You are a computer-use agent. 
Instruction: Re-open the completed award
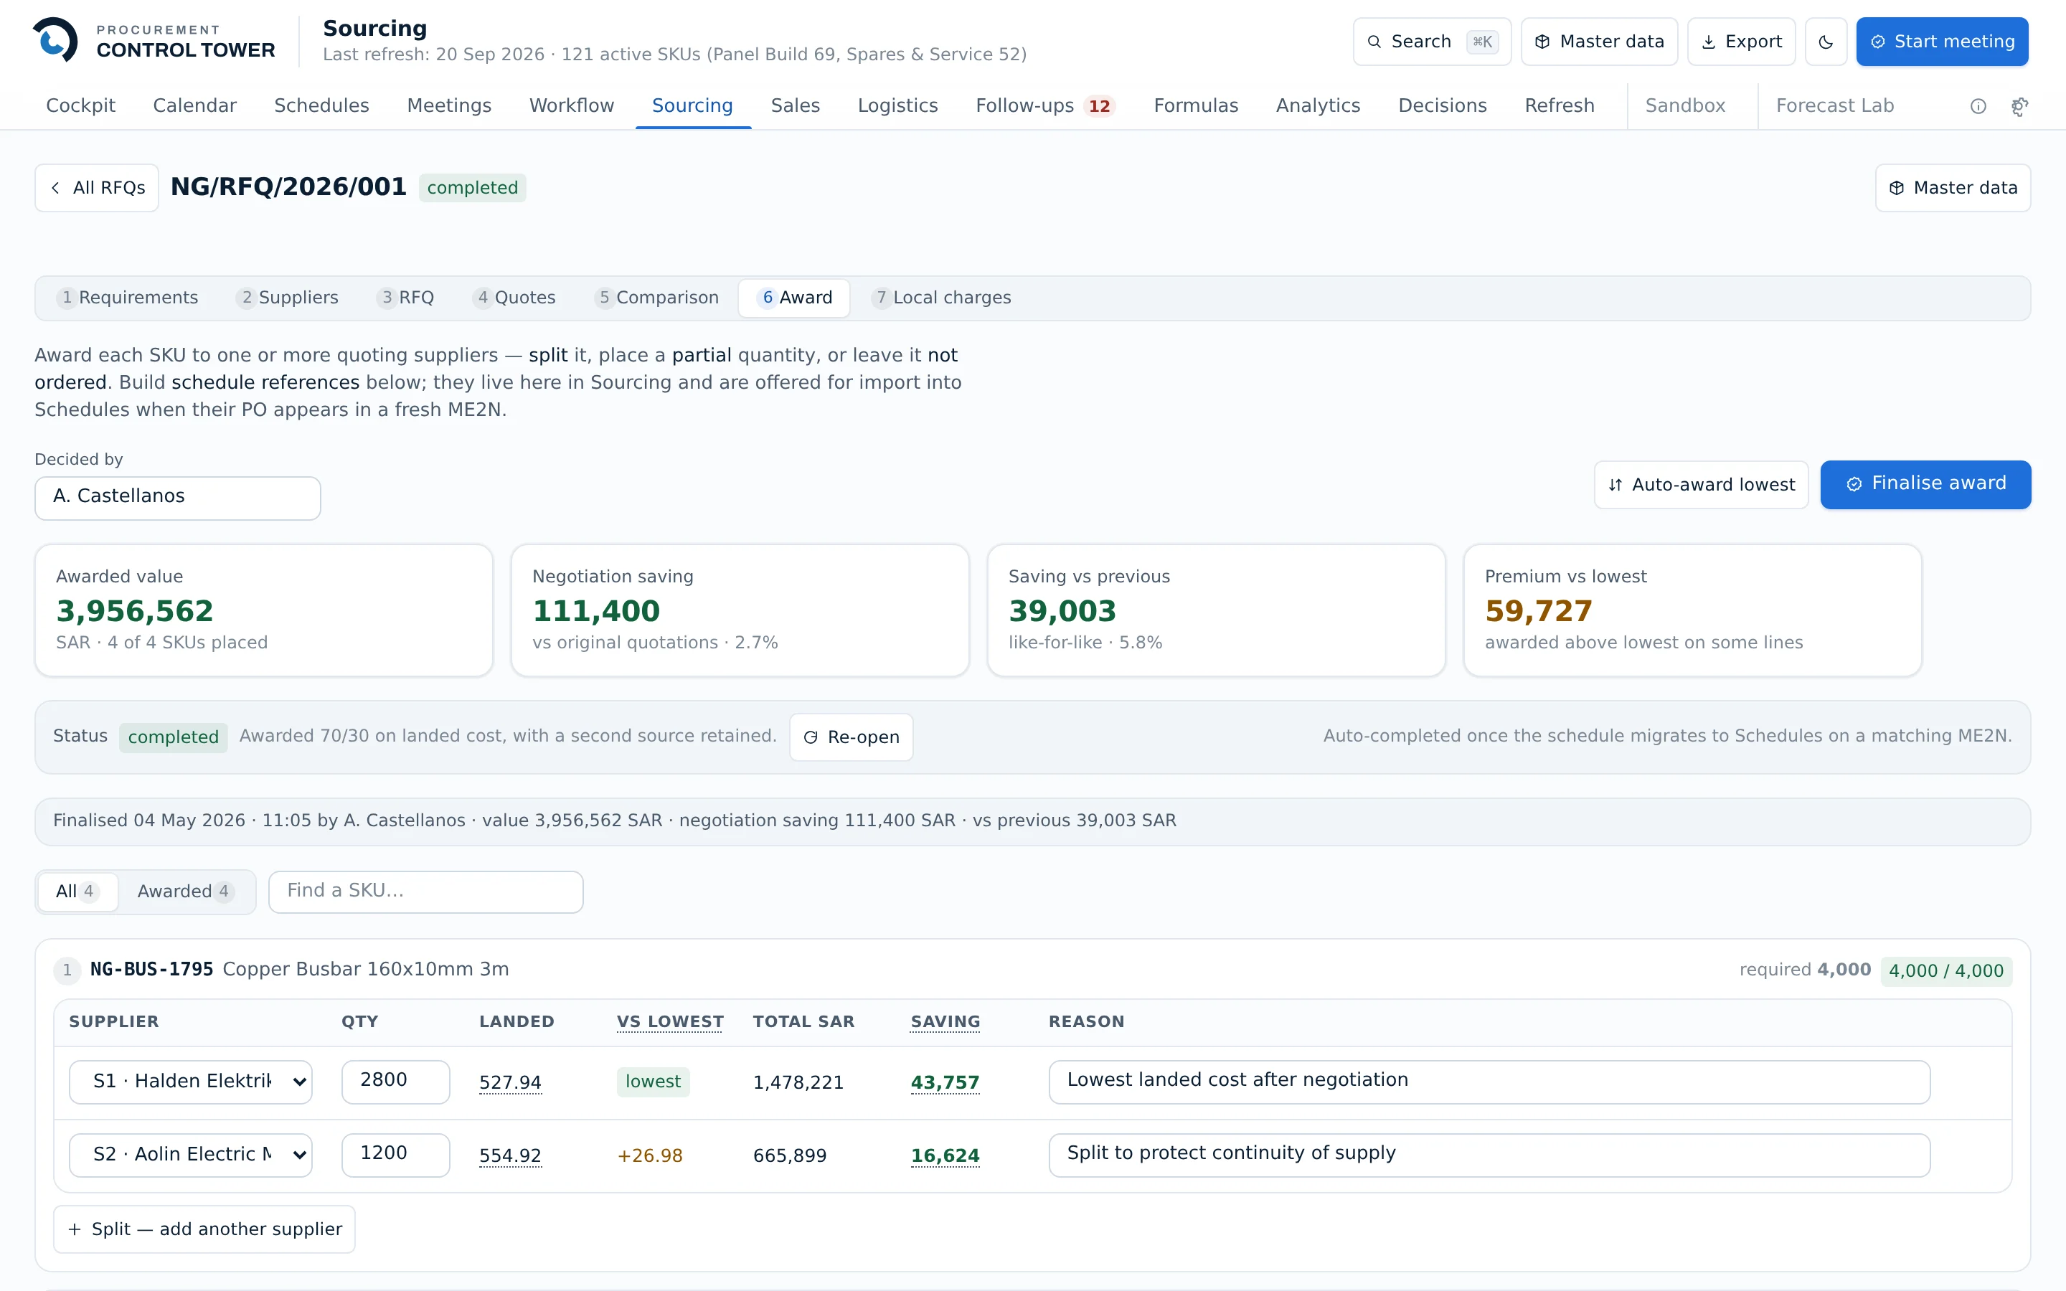coord(852,737)
